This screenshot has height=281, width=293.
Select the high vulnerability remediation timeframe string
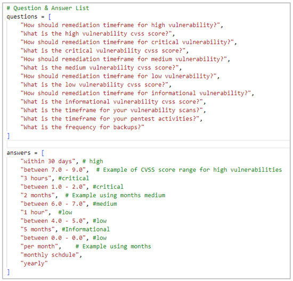(x=120, y=25)
